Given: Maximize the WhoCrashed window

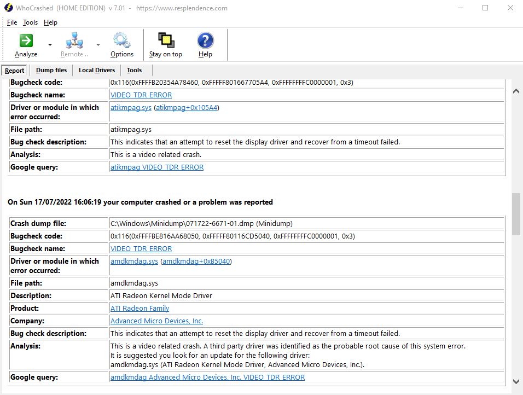Looking at the screenshot, I should pos(485,8).
